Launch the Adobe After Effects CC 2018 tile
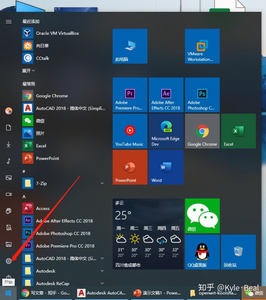This screenshot has width=266, height=300. (x=166, y=95)
